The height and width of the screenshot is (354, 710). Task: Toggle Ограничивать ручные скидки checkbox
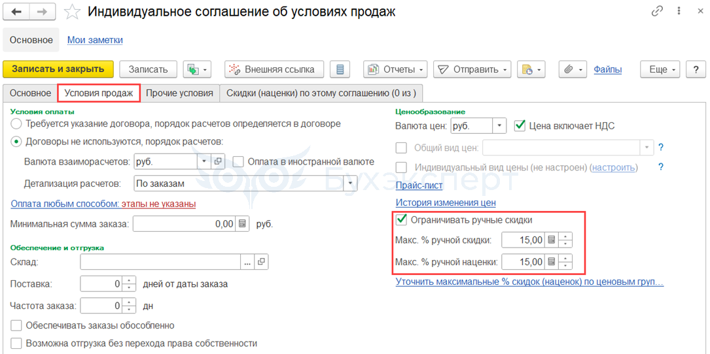tap(402, 219)
